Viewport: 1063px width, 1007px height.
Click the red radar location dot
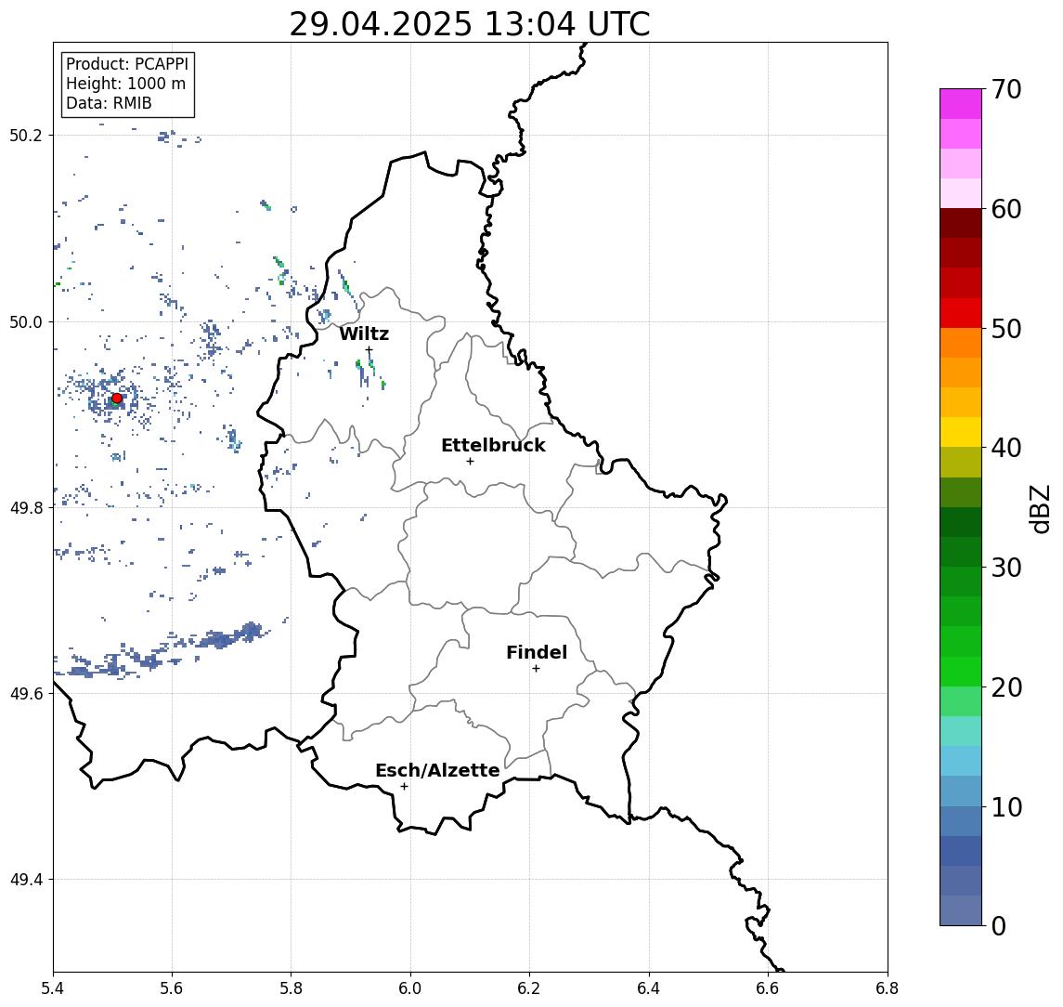(x=117, y=399)
